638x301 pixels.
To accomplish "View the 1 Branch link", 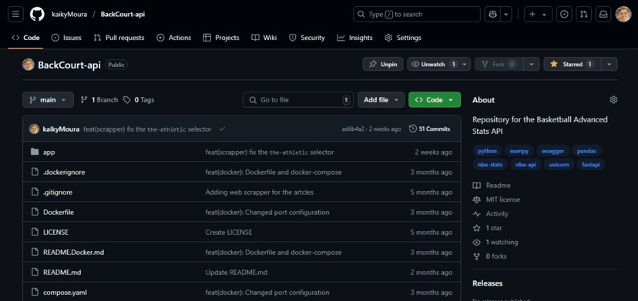I will click(x=99, y=99).
